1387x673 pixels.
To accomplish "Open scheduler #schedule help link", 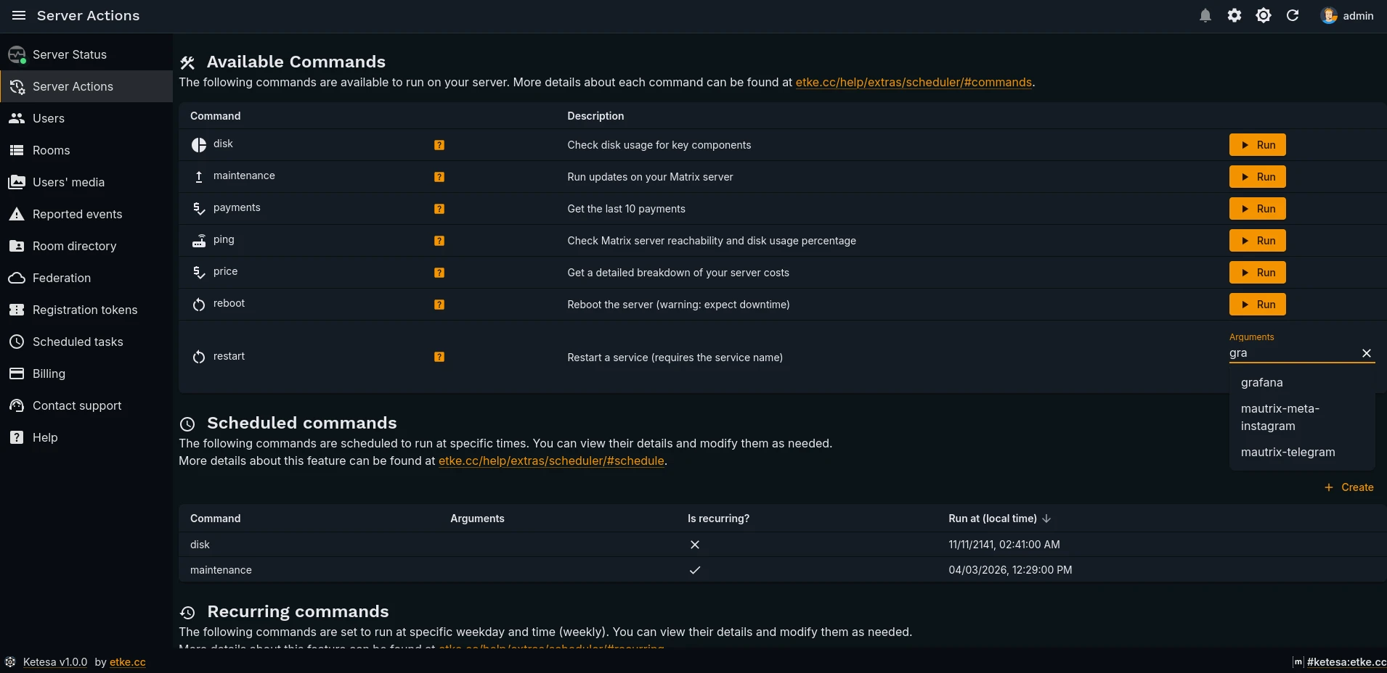I will coord(551,461).
